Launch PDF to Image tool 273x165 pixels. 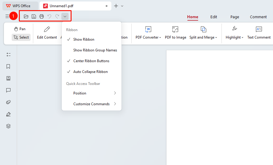[175, 33]
